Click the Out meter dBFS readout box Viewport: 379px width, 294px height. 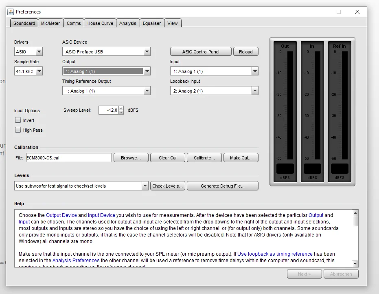285,168
